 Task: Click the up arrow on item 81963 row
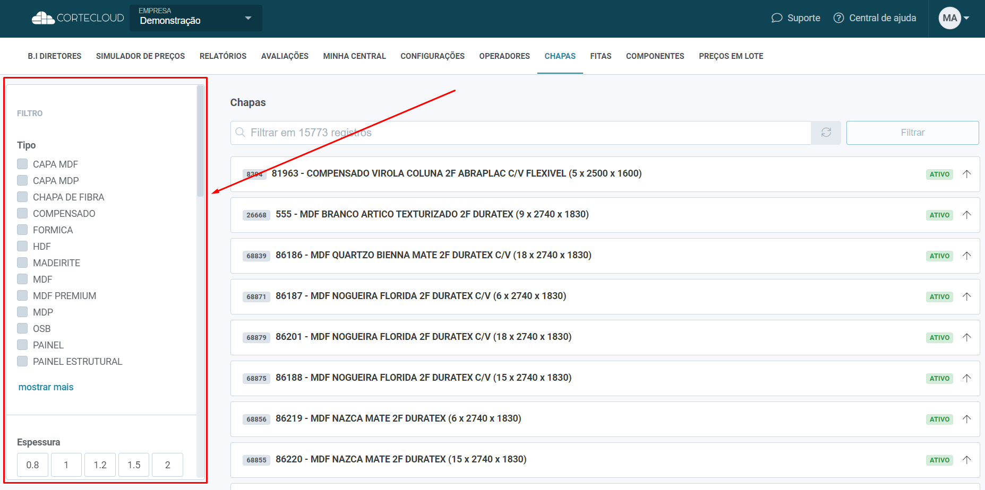click(x=966, y=174)
